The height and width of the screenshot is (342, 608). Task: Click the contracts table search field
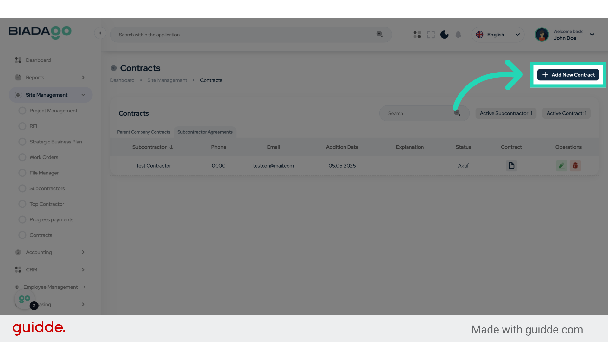click(421, 113)
